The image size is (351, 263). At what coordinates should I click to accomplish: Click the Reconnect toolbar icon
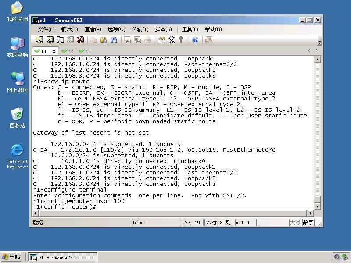70,40
